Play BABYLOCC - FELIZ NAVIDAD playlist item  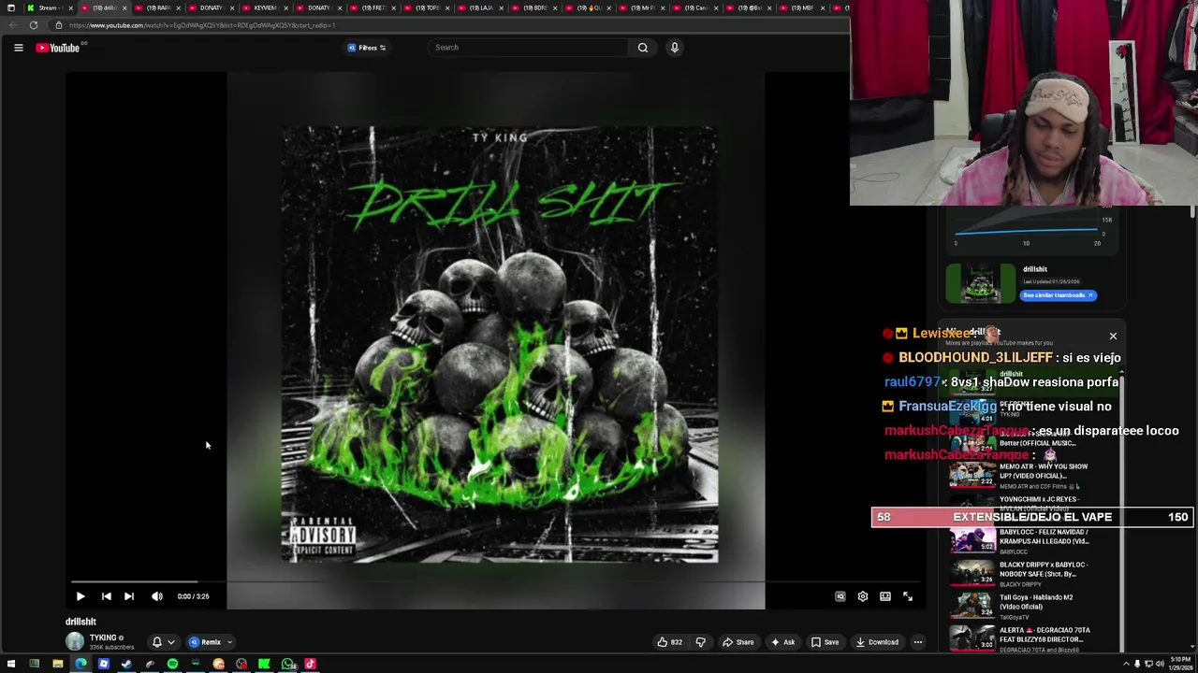tap(1028, 541)
